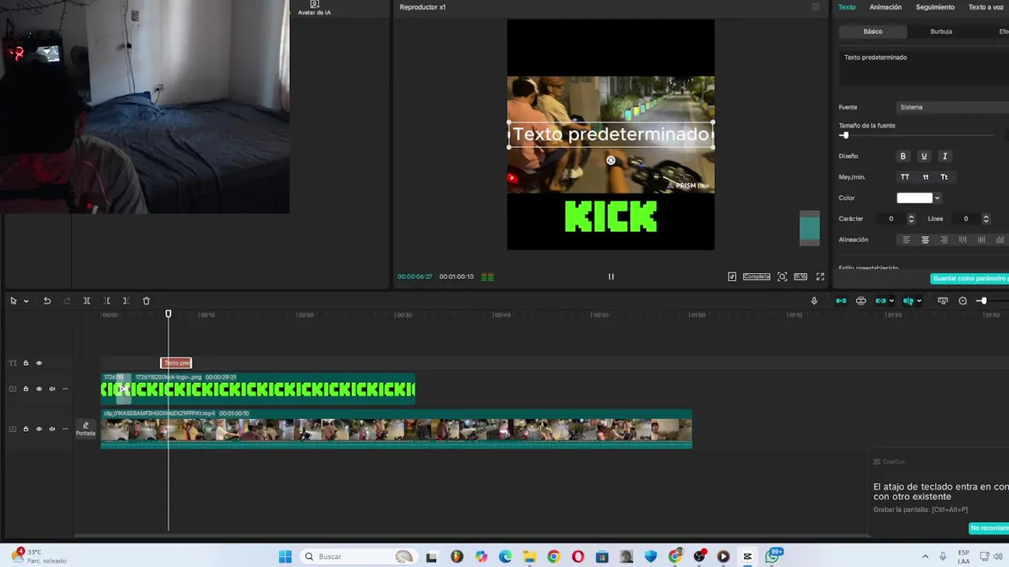Switch to the Texto tab

click(847, 7)
